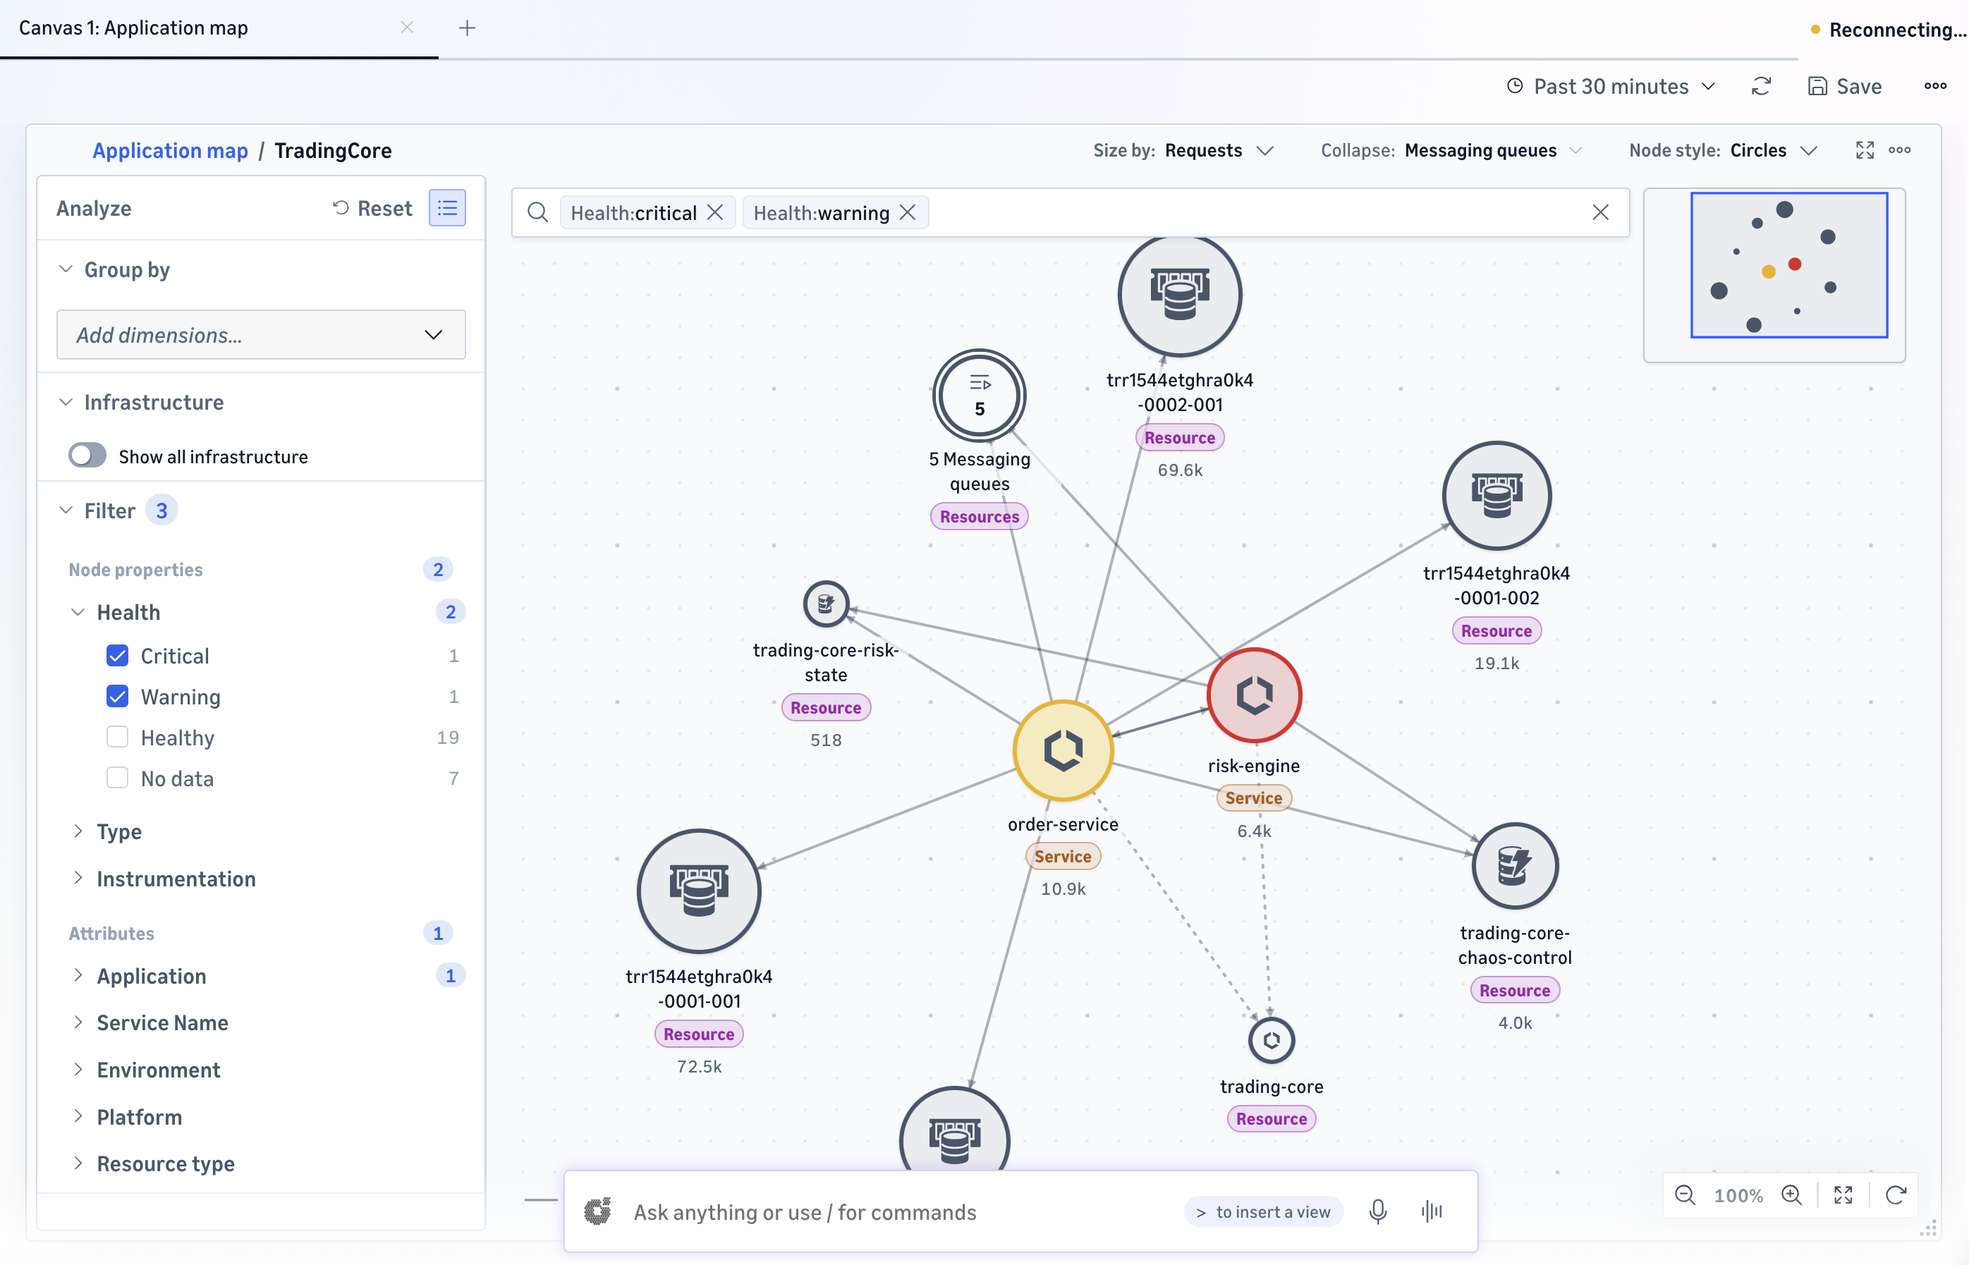This screenshot has height=1265, width=1969.
Task: Click the trading-core resource node
Action: click(x=1272, y=1040)
